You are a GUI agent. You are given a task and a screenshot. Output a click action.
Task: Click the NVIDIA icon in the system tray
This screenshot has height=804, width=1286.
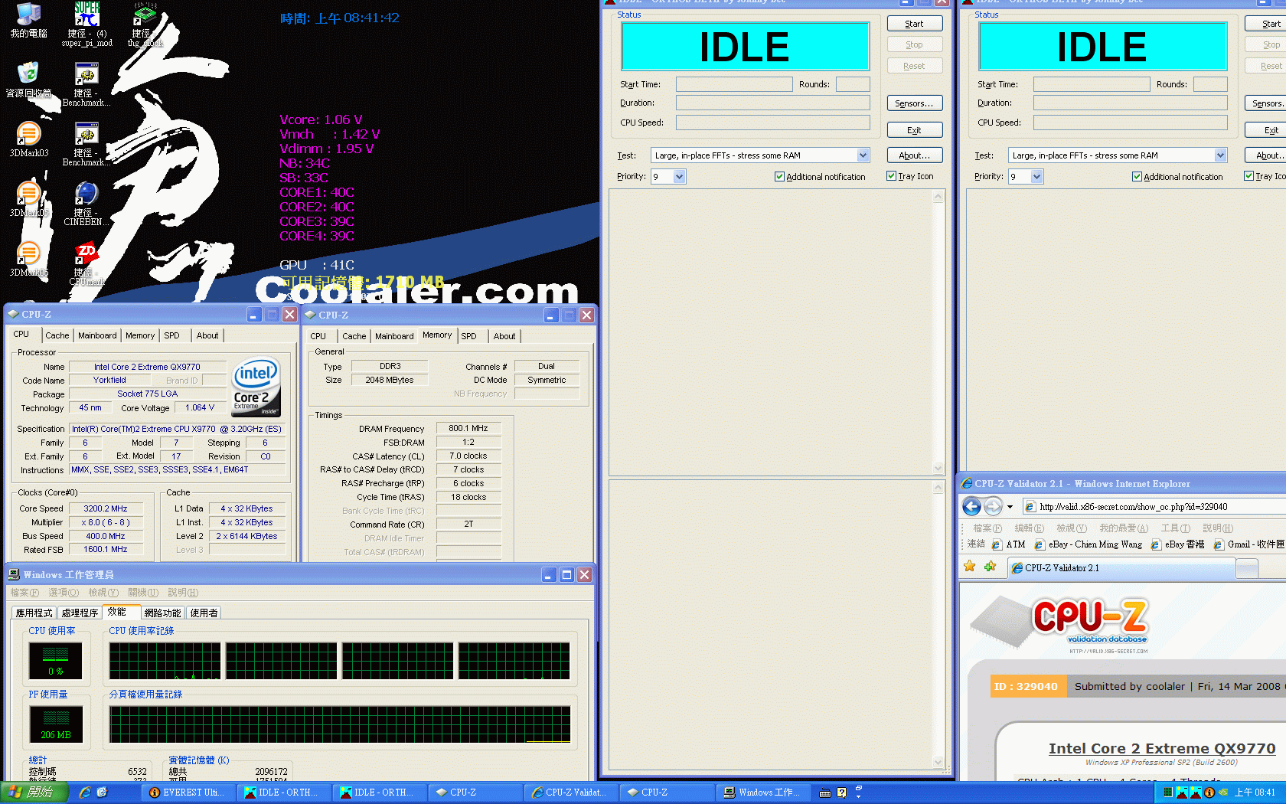(1223, 793)
